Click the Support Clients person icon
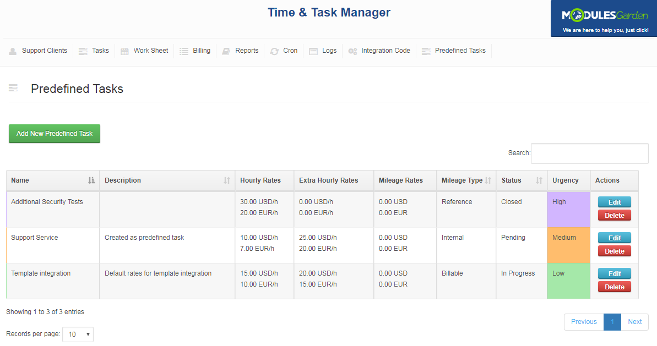The height and width of the screenshot is (346, 657). [12, 51]
